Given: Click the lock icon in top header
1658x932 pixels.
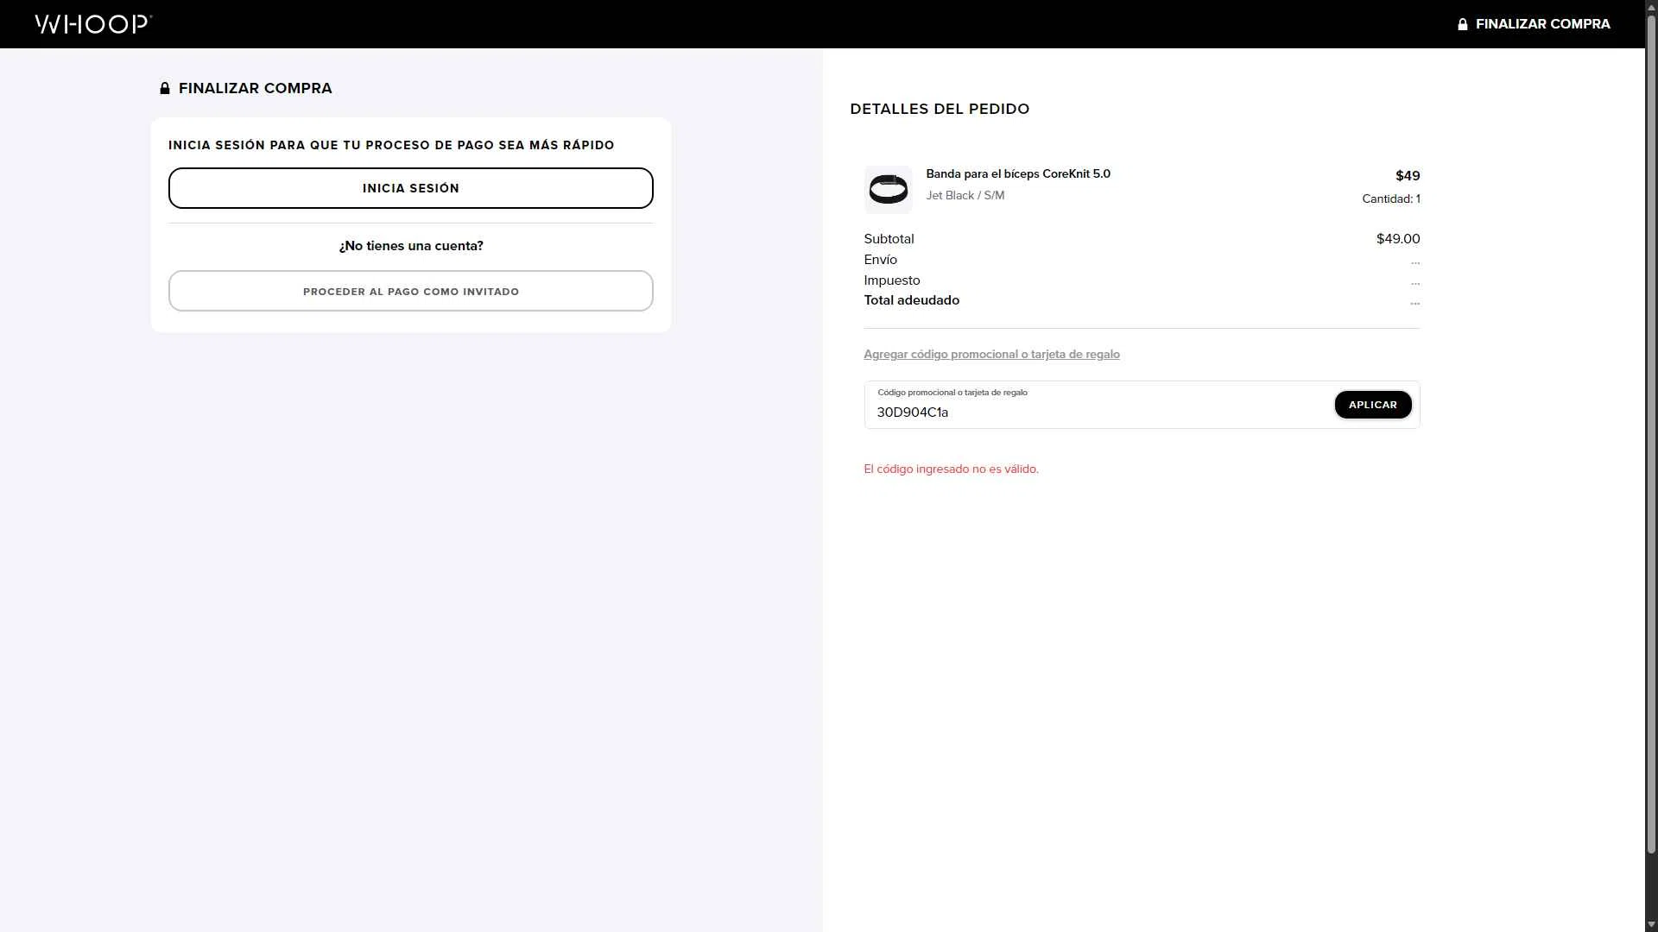Looking at the screenshot, I should 1462,24.
